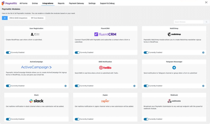
Task: Click the WP User Registration icon
Action: 35,34
